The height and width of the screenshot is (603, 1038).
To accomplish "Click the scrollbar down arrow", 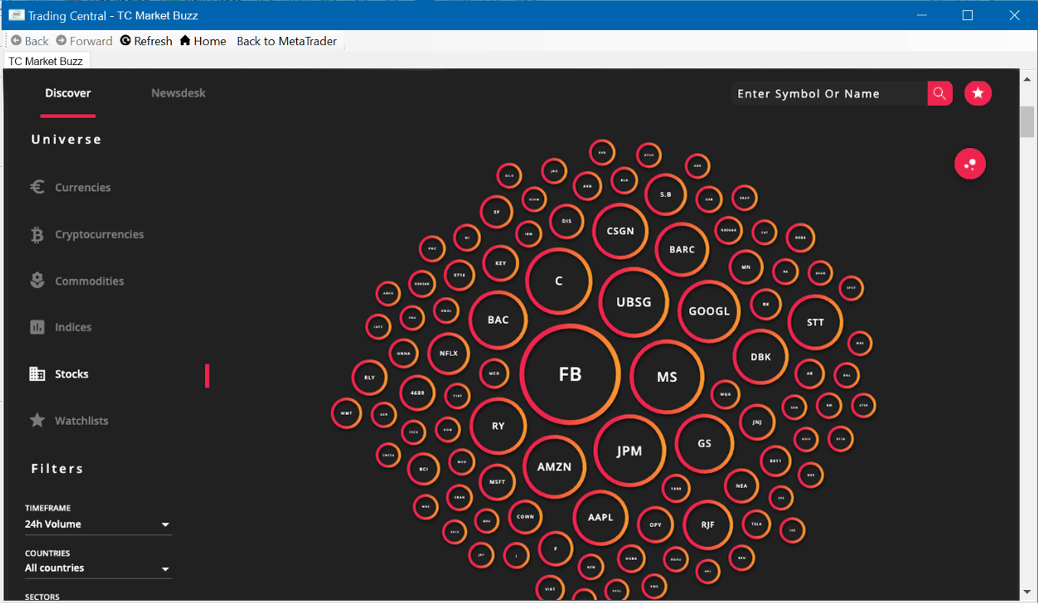I will [x=1026, y=592].
